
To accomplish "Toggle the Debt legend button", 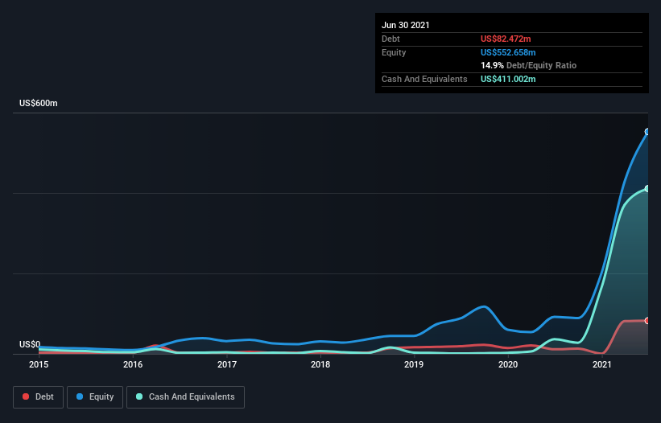I will 38,397.
